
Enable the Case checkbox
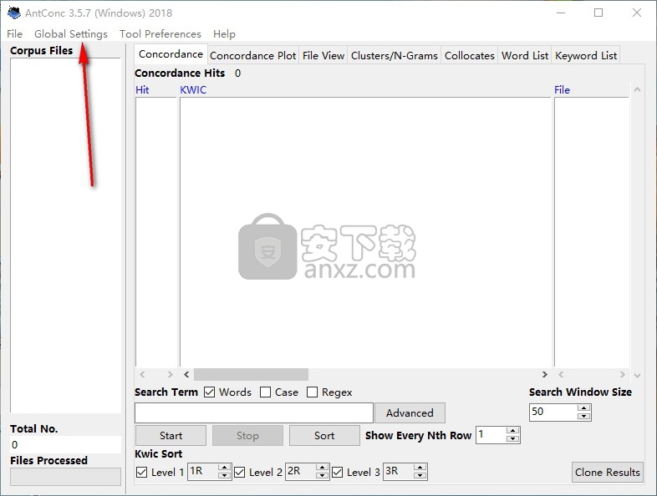click(265, 392)
